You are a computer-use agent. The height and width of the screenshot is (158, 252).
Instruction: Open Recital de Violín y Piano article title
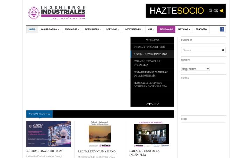coord(97,151)
